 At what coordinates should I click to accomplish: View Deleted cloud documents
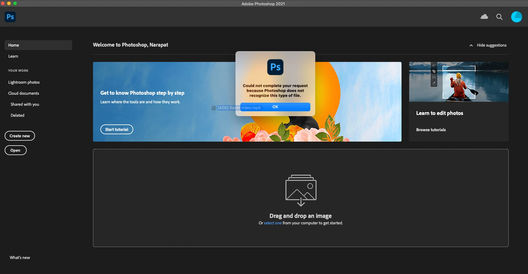(x=17, y=115)
